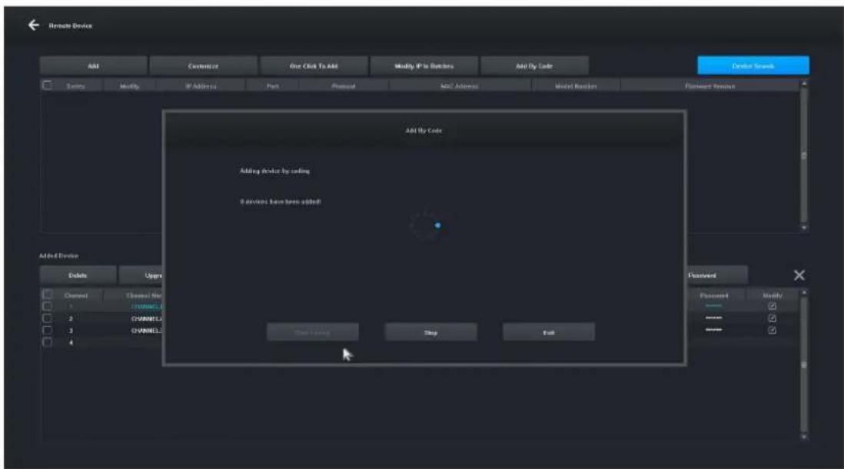Open the modify icon for channel 2

point(772,318)
